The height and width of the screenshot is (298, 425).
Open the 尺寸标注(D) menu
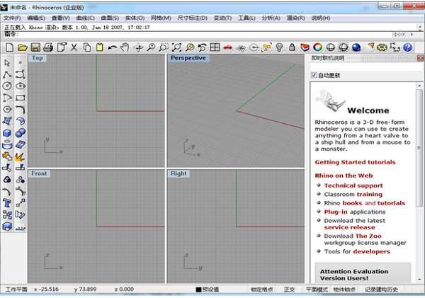pyautogui.click(x=193, y=18)
